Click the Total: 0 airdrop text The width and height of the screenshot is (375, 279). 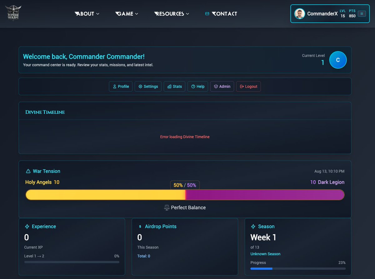[x=144, y=256]
